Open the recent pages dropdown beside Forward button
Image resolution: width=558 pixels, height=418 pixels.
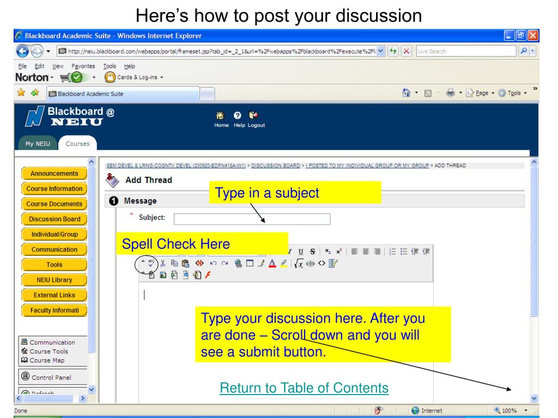pyautogui.click(x=48, y=51)
